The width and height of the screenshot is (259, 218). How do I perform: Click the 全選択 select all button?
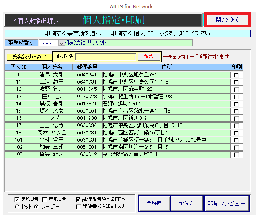point(154,204)
